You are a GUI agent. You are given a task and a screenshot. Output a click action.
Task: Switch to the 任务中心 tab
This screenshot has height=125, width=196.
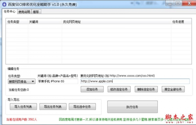click(x=9, y=11)
